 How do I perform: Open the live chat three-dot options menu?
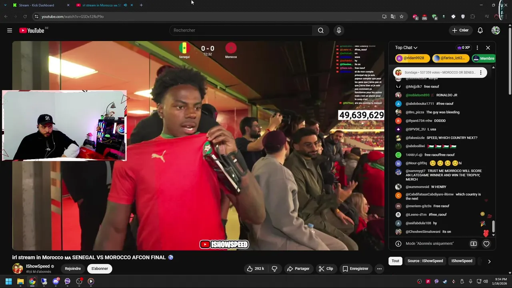point(477,48)
